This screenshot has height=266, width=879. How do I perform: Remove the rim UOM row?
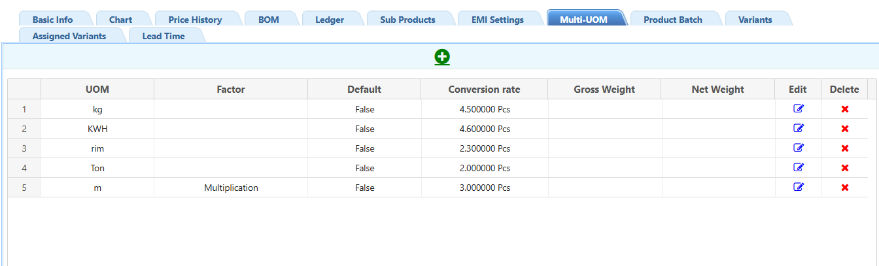point(844,148)
